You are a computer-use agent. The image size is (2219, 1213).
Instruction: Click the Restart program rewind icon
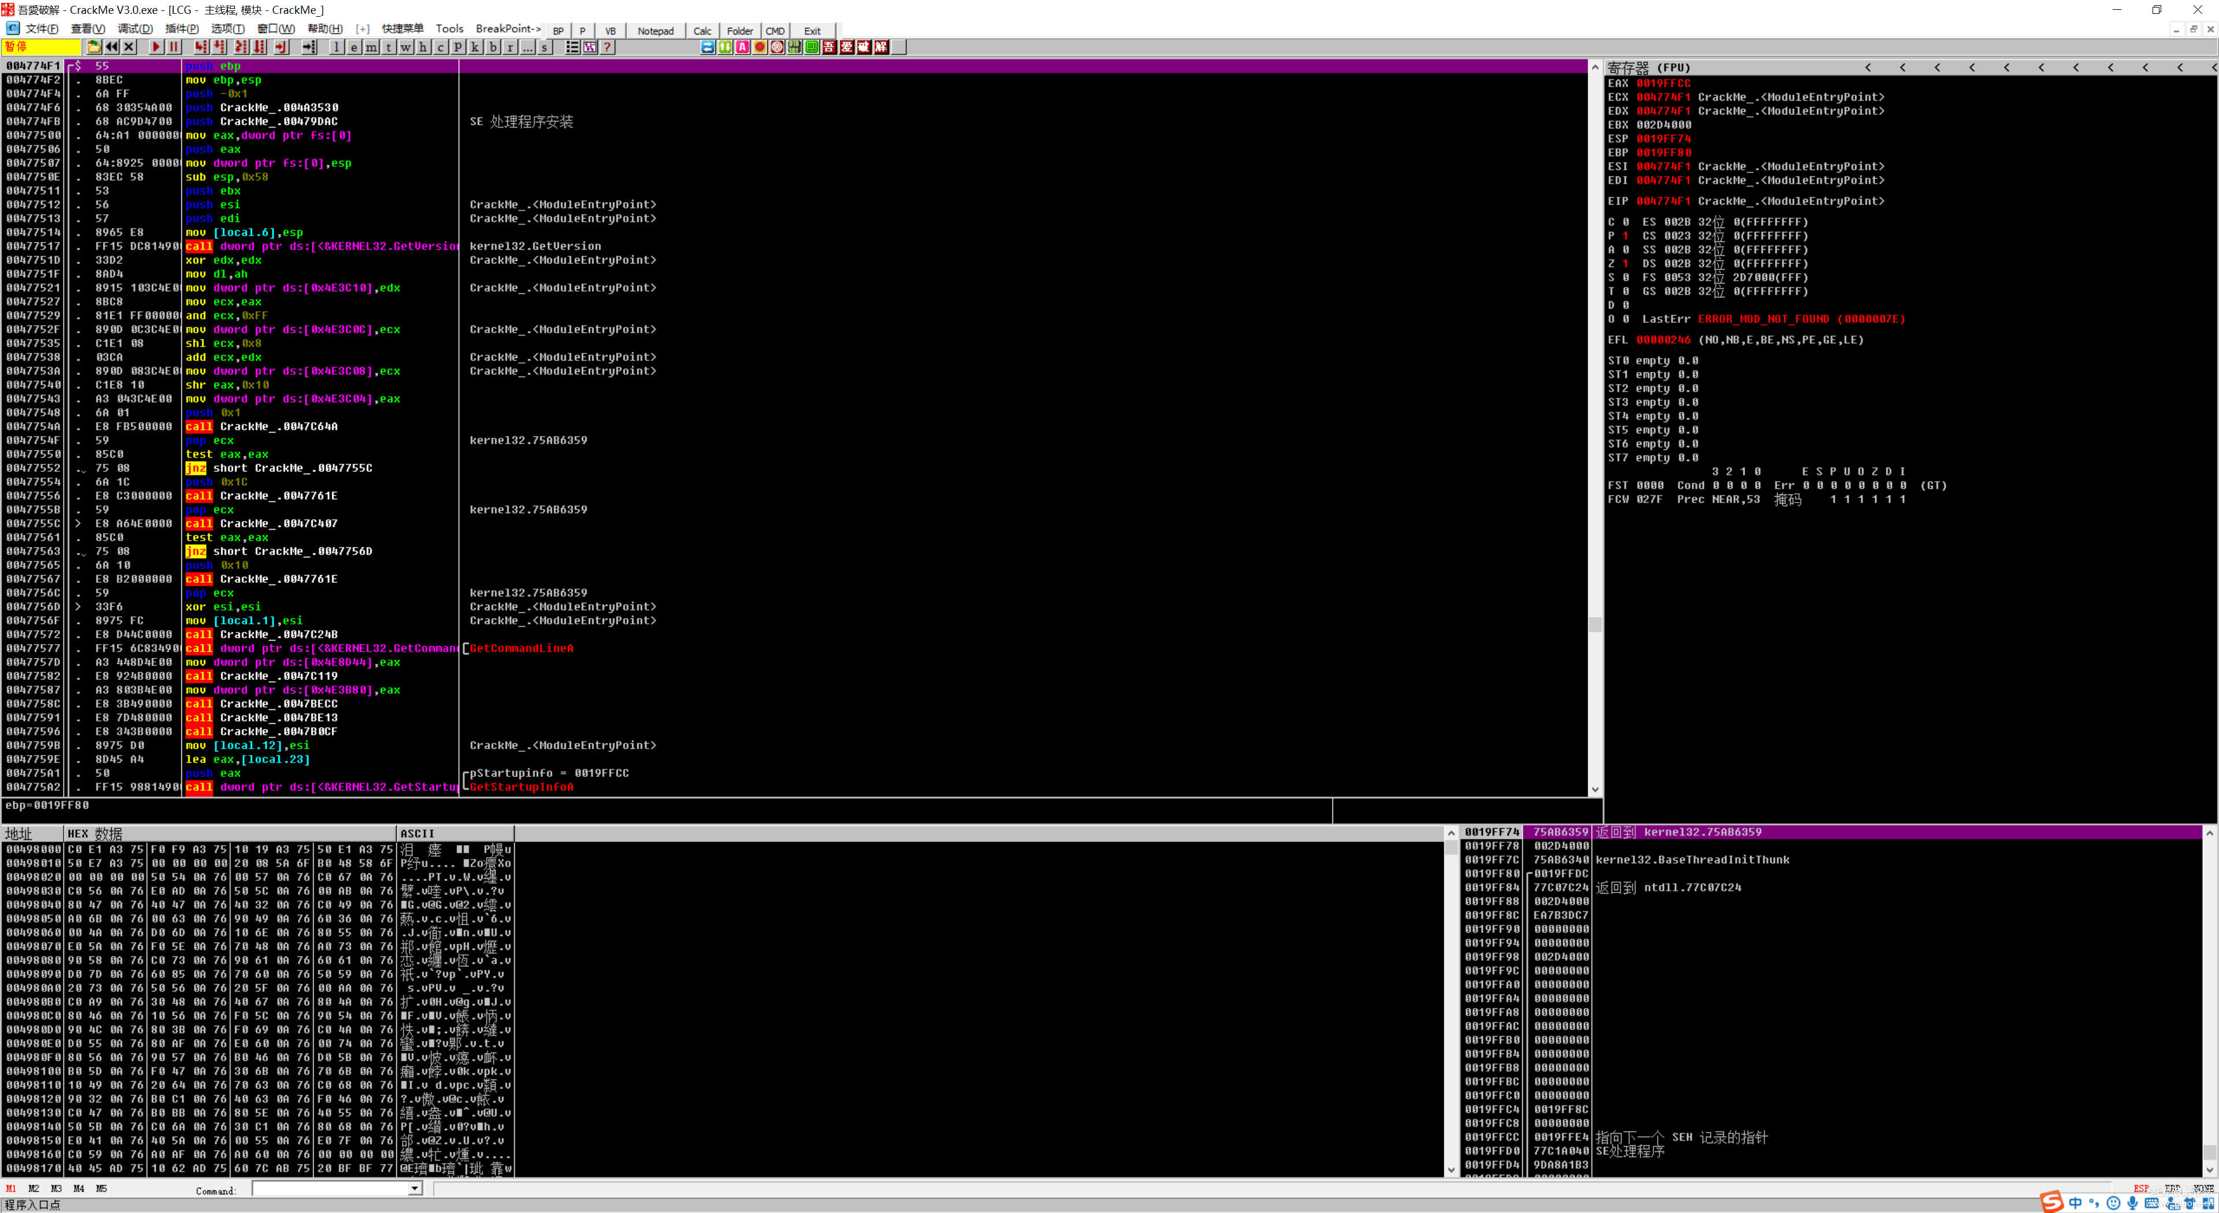(x=111, y=47)
